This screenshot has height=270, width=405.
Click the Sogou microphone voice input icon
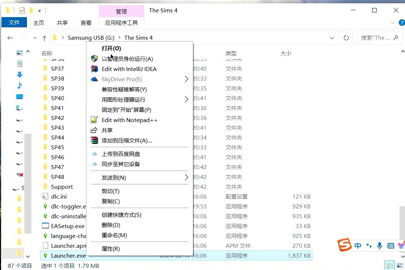pyautogui.click(x=379, y=246)
